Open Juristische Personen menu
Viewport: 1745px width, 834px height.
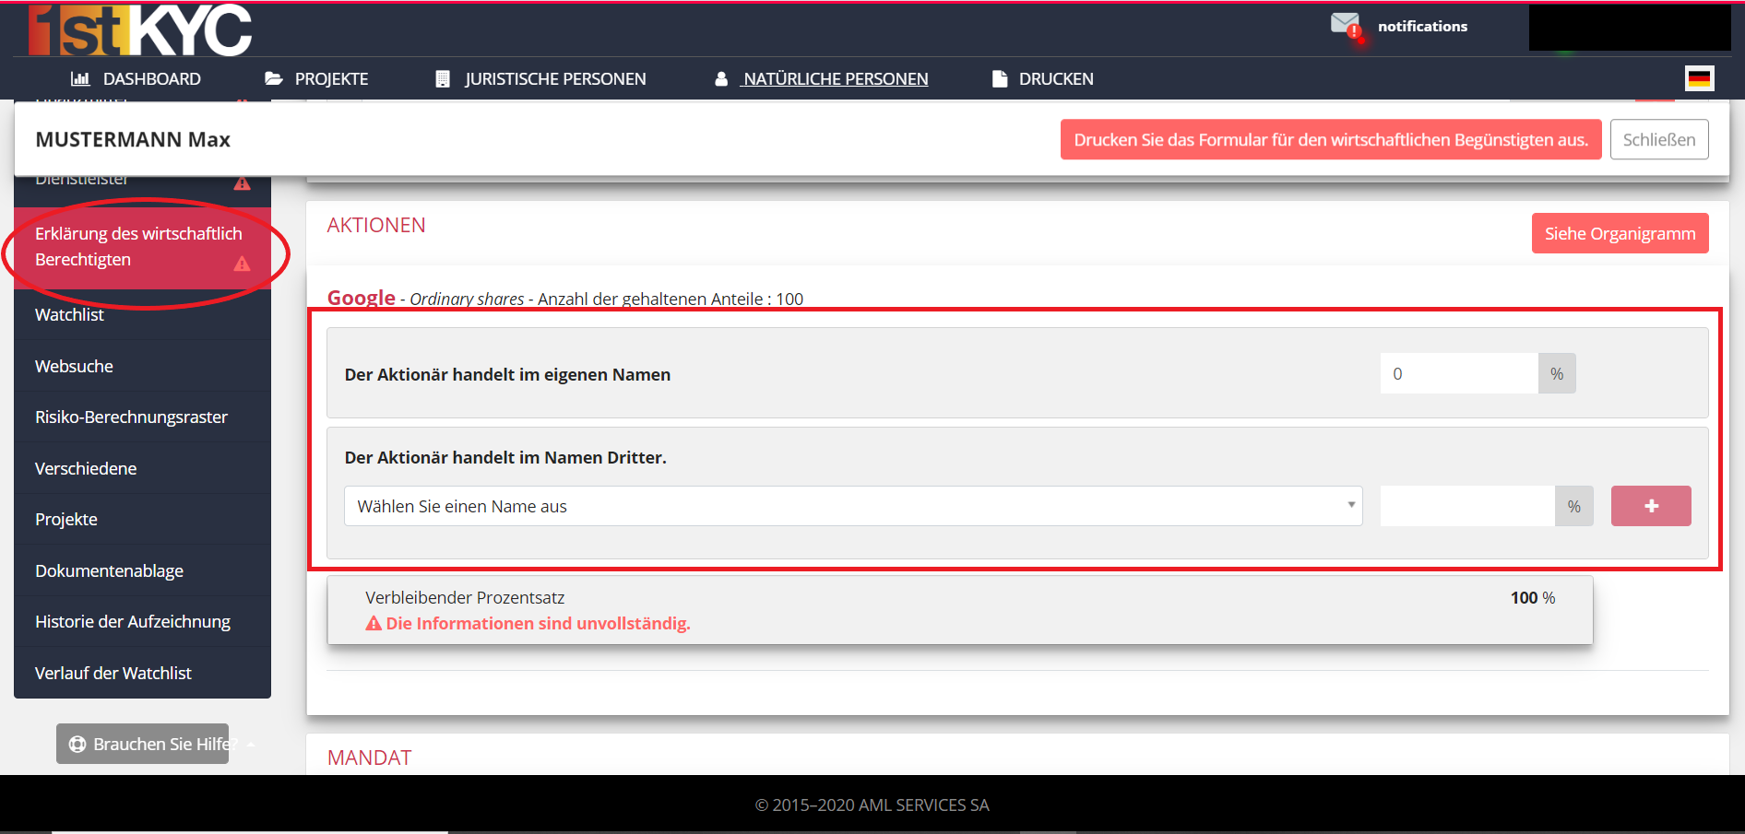click(x=555, y=79)
